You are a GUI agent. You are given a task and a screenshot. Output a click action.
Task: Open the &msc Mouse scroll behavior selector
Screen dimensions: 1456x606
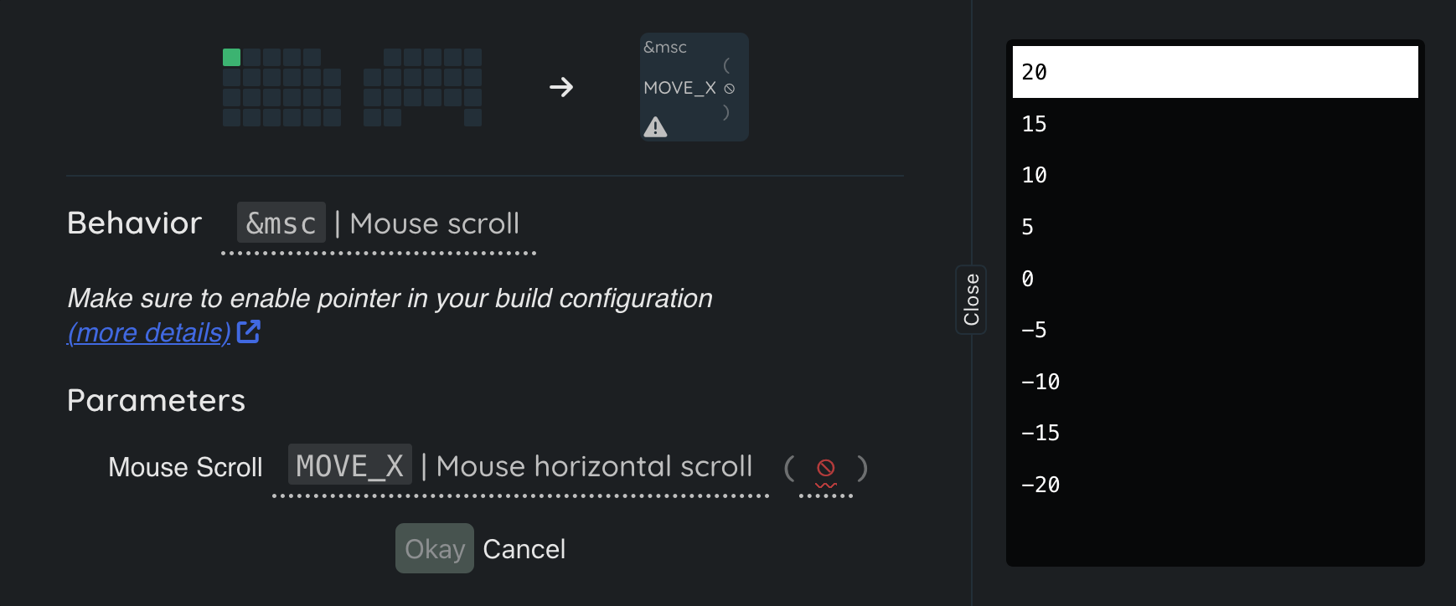(x=379, y=224)
